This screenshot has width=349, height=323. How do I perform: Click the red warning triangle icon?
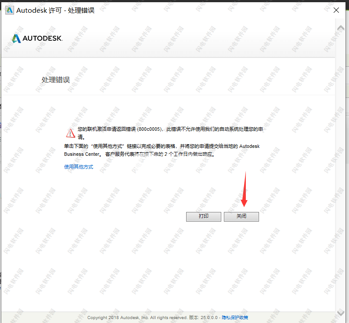coord(71,133)
